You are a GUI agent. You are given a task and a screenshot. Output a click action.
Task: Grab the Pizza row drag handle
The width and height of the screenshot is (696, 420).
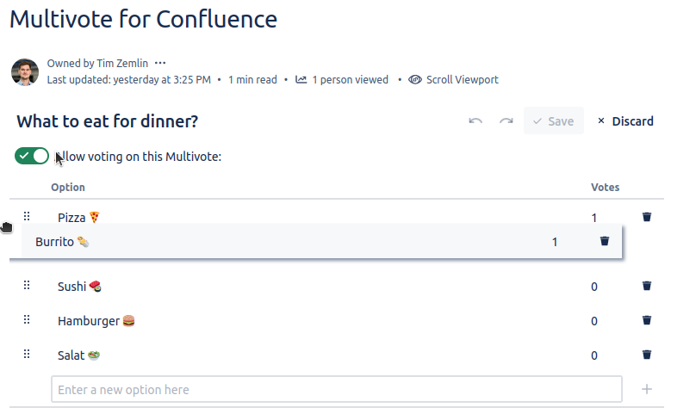(27, 216)
